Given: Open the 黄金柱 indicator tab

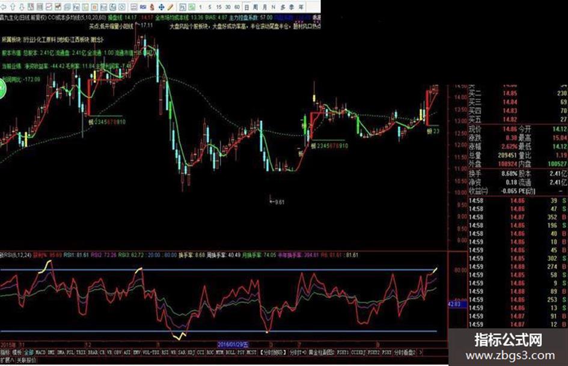Looking at the screenshot, I should 322,353.
